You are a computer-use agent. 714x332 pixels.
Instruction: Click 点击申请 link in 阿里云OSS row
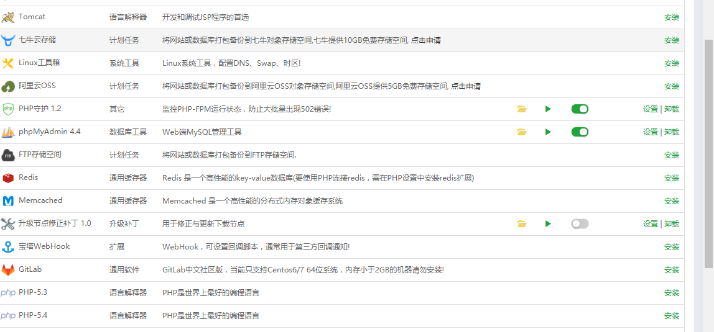pos(466,86)
